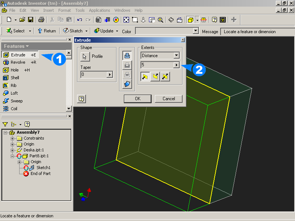Image resolution: width=295 pixels, height=221 pixels.
Task: Click the Profile selection arrow button
Action: (85, 56)
